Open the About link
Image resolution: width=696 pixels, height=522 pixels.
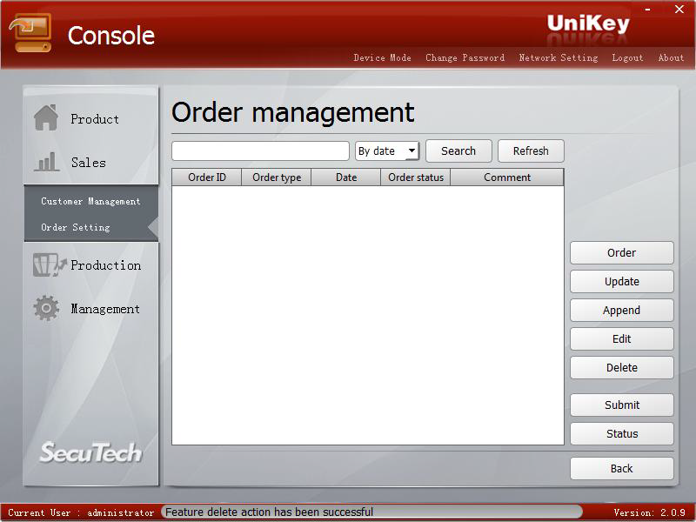[x=671, y=57]
